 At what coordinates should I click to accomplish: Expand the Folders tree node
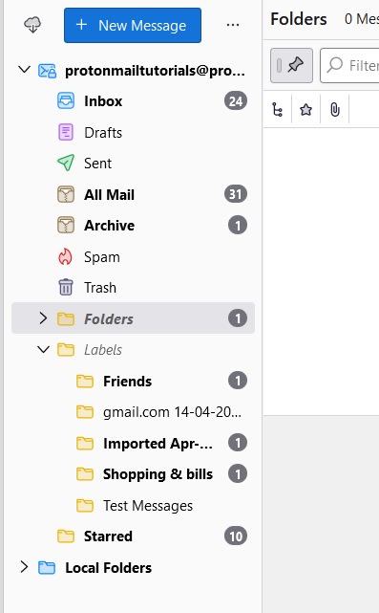43,318
